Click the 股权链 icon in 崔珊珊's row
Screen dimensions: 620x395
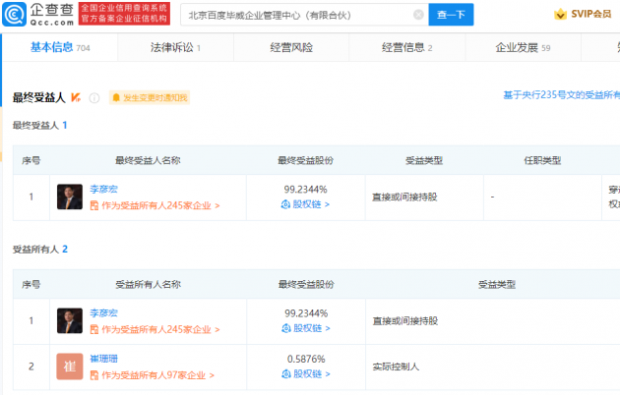tap(286, 373)
